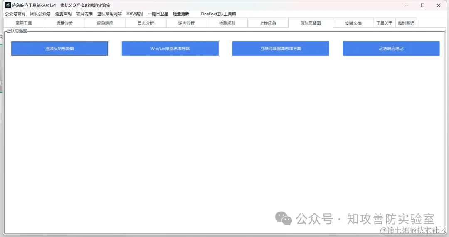Image resolution: width=449 pixels, height=237 pixels.
Task: Open the 免责声明 menu item
Action: (63, 14)
